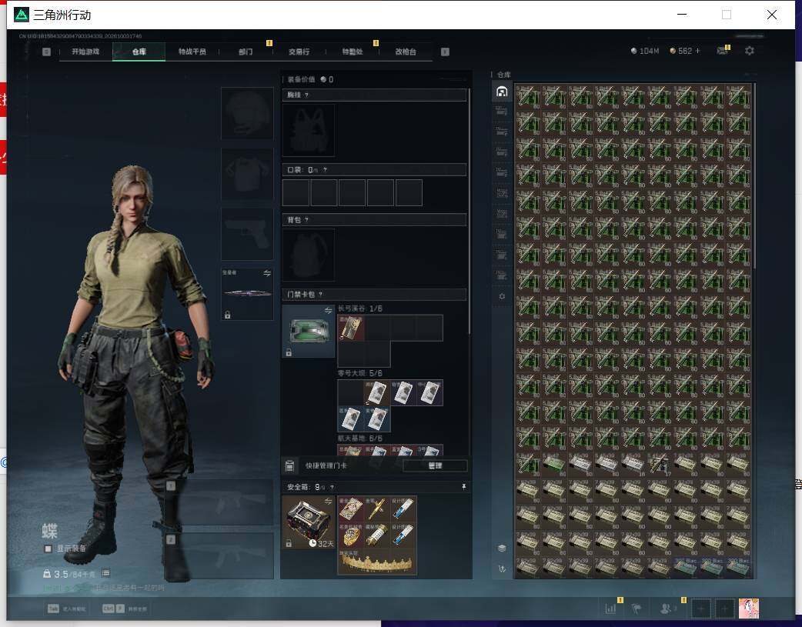
Task: Select the empty pistol slot
Action: pos(247,234)
